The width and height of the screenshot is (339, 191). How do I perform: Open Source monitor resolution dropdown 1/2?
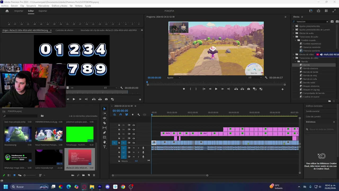point(110,88)
